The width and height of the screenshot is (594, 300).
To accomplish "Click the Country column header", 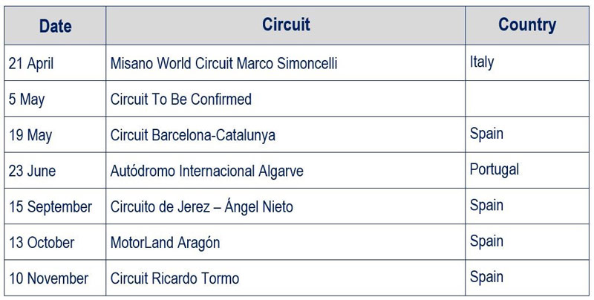I will tap(526, 25).
